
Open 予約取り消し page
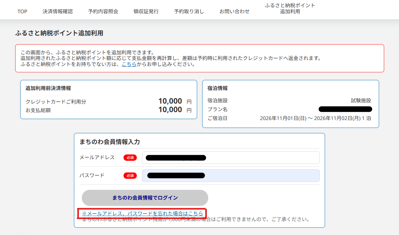tap(189, 11)
